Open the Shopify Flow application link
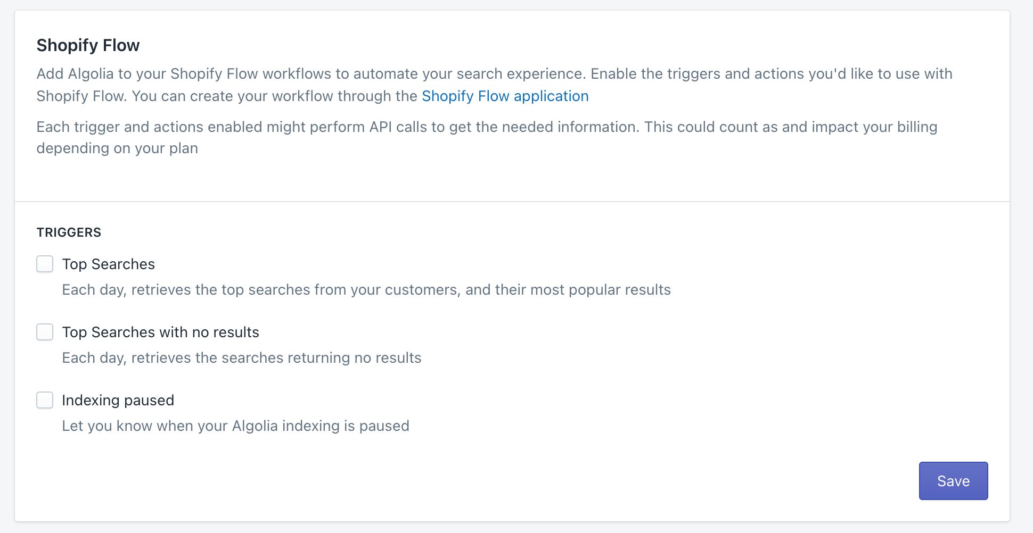This screenshot has height=533, width=1033. (505, 96)
